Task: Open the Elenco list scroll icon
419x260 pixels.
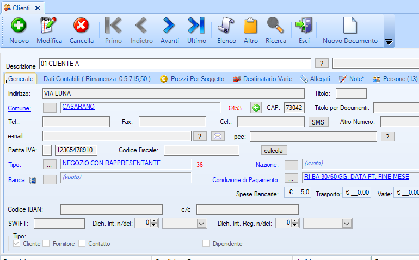Action: 226,26
